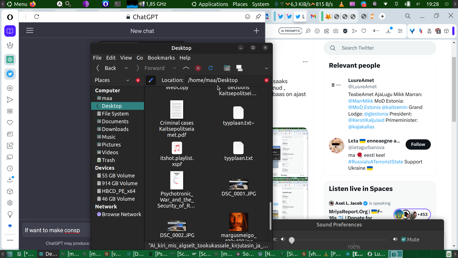Open Opera sidebar settings gear
This screenshot has height=258, width=458.
pos(10,203)
